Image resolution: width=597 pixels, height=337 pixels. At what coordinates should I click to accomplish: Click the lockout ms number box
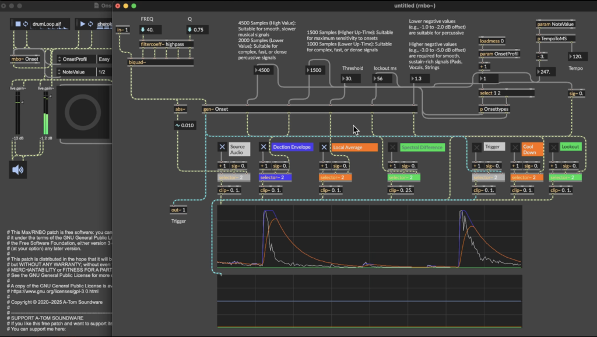click(x=382, y=79)
